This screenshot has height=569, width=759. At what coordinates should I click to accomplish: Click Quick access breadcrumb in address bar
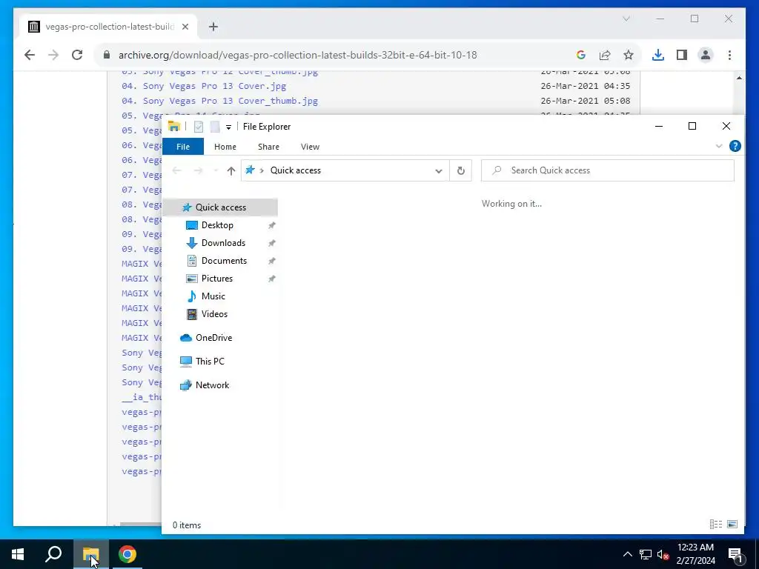(x=295, y=170)
